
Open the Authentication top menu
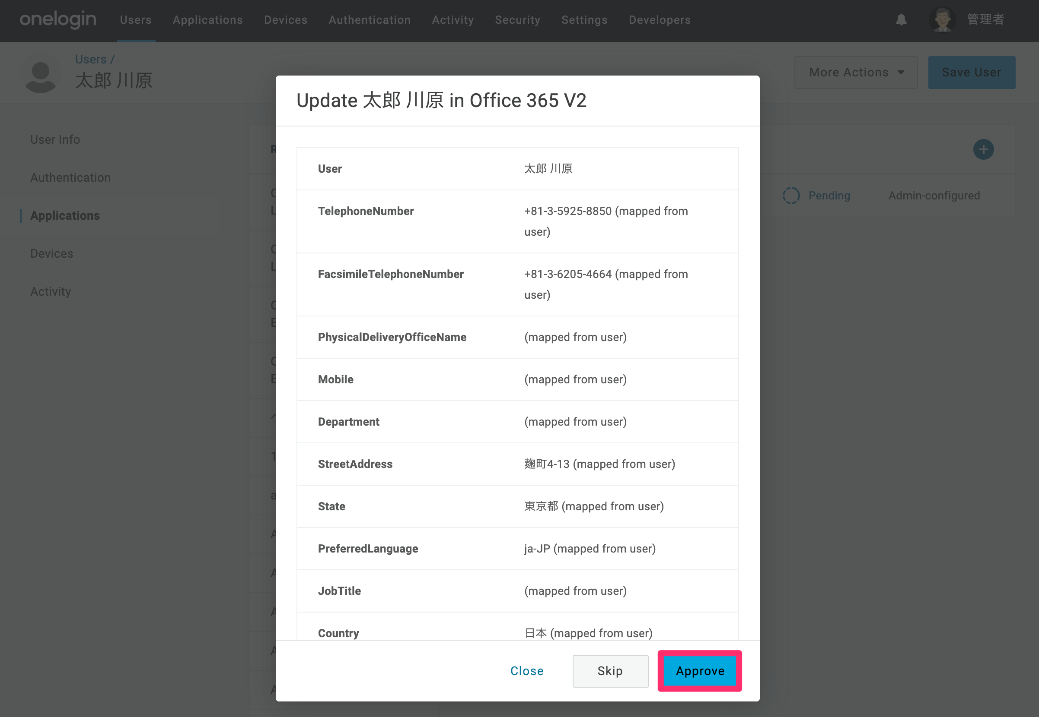(370, 20)
